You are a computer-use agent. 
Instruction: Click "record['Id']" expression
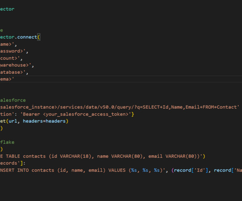[191, 170]
